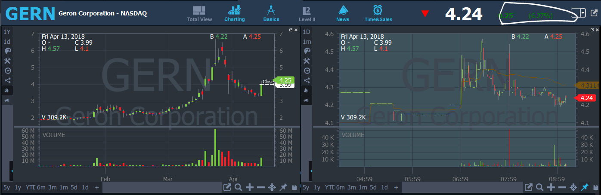Image resolution: width=601 pixels, height=195 pixels.
Task: Click the 4.25 price tag on left chart
Action: pyautogui.click(x=285, y=80)
